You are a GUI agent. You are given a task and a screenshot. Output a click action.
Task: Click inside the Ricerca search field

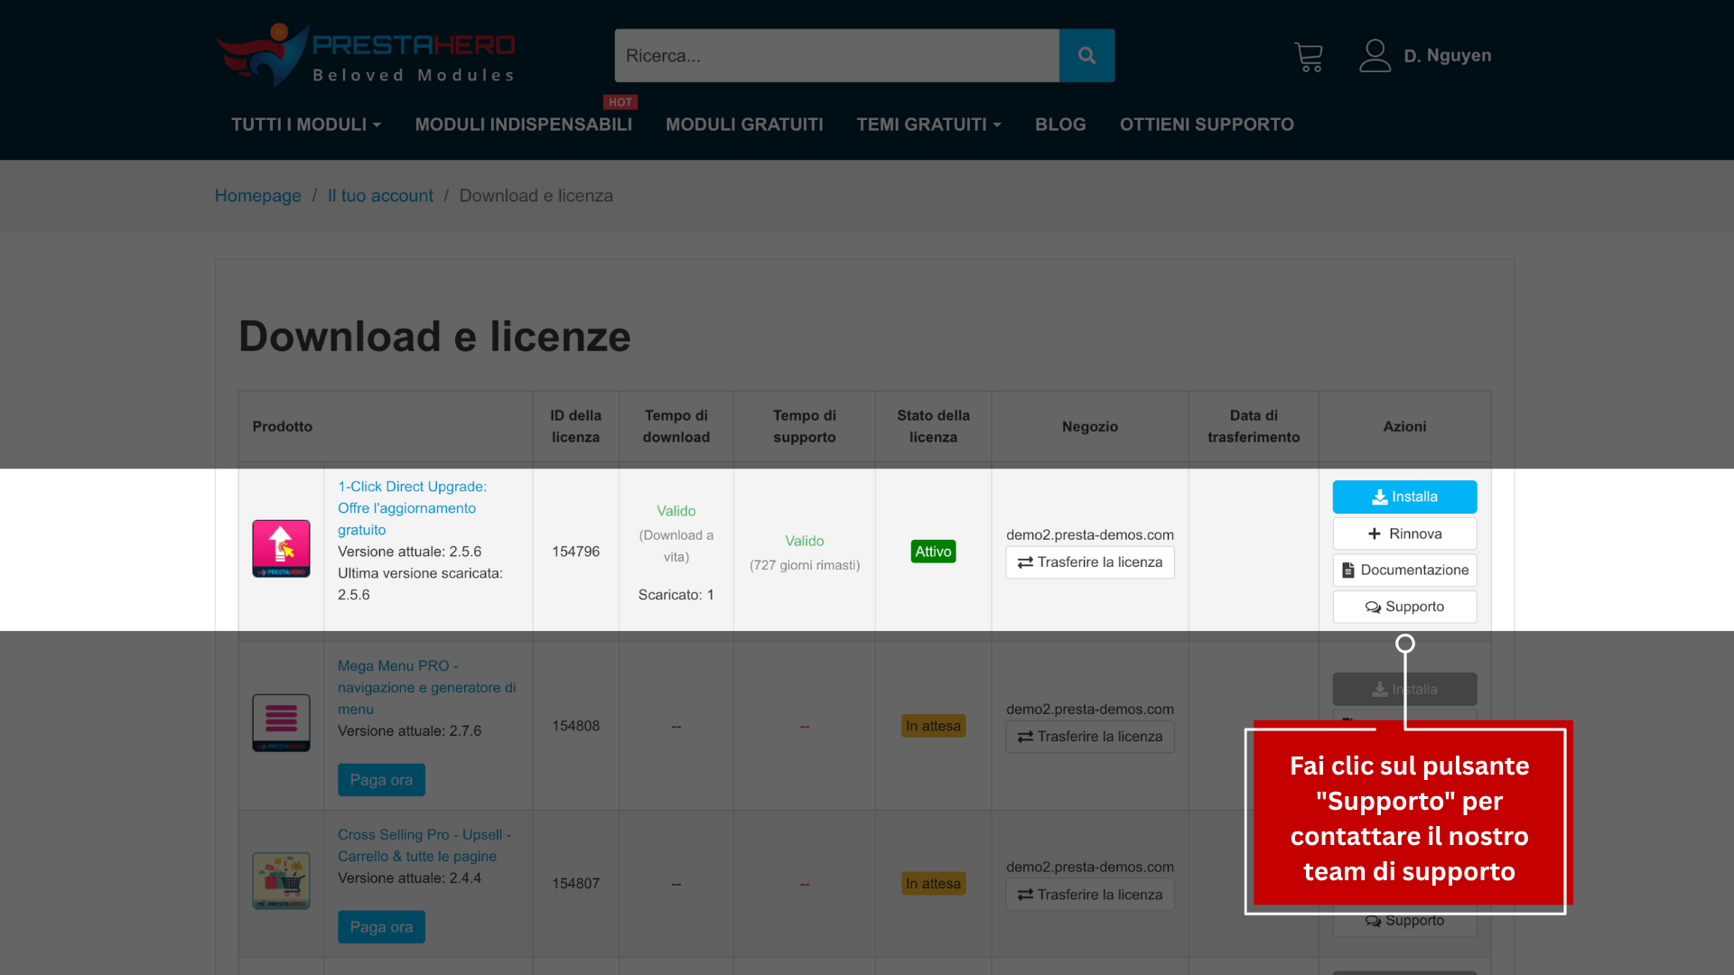836,56
